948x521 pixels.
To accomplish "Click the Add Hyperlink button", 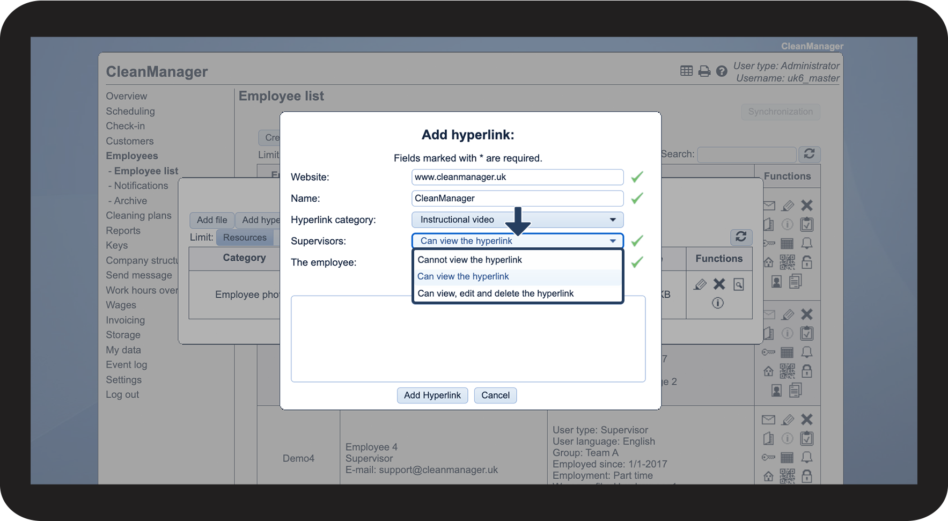I will [x=432, y=395].
